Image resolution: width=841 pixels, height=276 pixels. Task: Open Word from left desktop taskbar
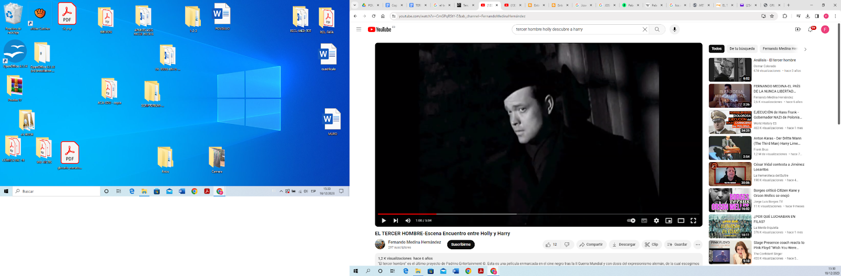182,191
